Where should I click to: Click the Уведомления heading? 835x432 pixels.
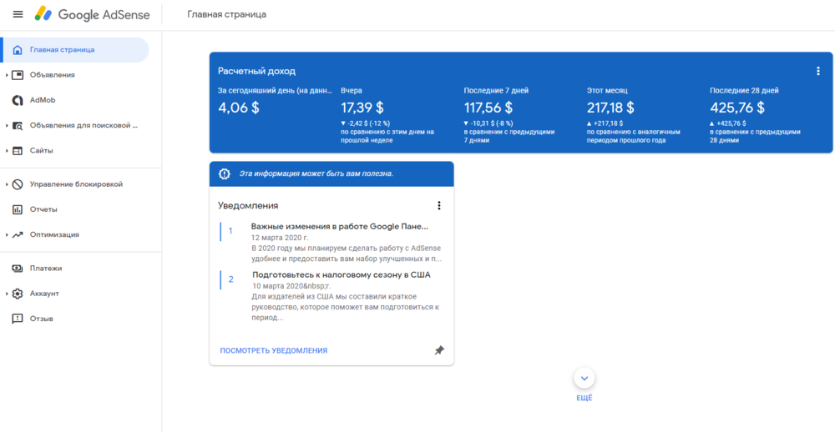point(248,205)
